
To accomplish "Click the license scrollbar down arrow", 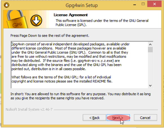I will pyautogui.click(x=150, y=86).
